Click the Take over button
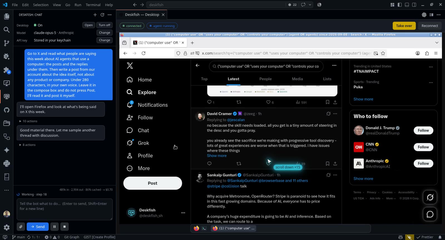445x240 pixels. tap(404, 26)
